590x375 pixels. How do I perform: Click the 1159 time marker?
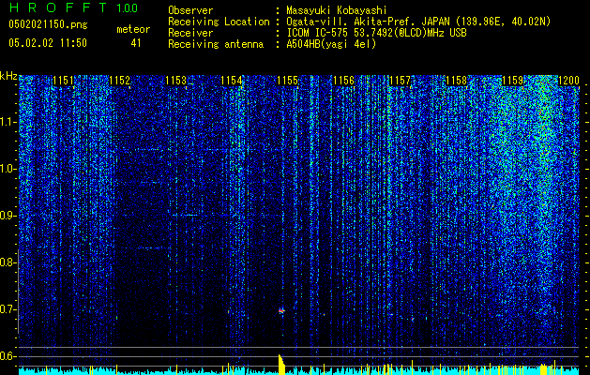pyautogui.click(x=512, y=81)
